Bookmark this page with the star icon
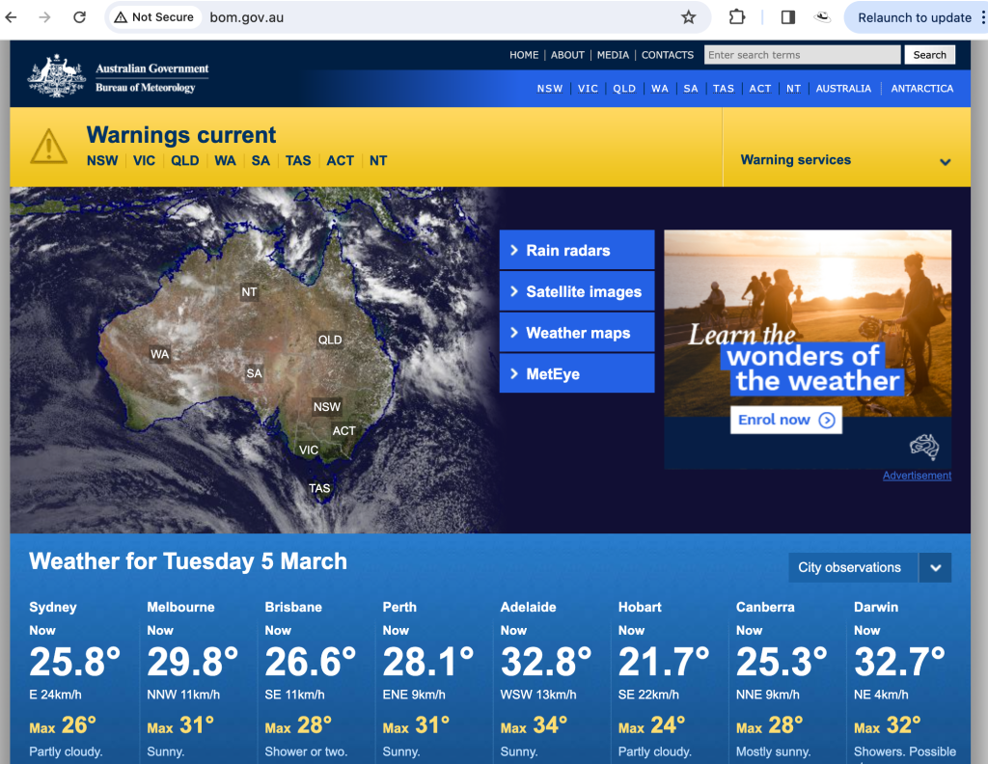988x764 pixels. (x=688, y=17)
